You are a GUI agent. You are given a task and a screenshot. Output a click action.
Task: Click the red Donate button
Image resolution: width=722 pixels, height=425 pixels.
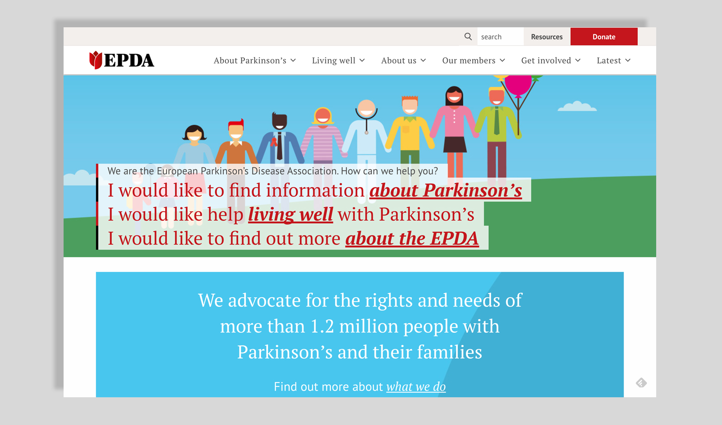pyautogui.click(x=604, y=37)
